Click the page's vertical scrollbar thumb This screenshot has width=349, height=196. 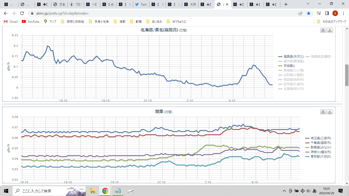(347, 75)
